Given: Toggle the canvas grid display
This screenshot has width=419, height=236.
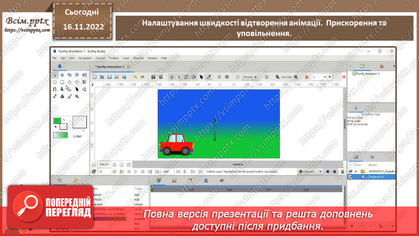Looking at the screenshot, I should (x=219, y=77).
